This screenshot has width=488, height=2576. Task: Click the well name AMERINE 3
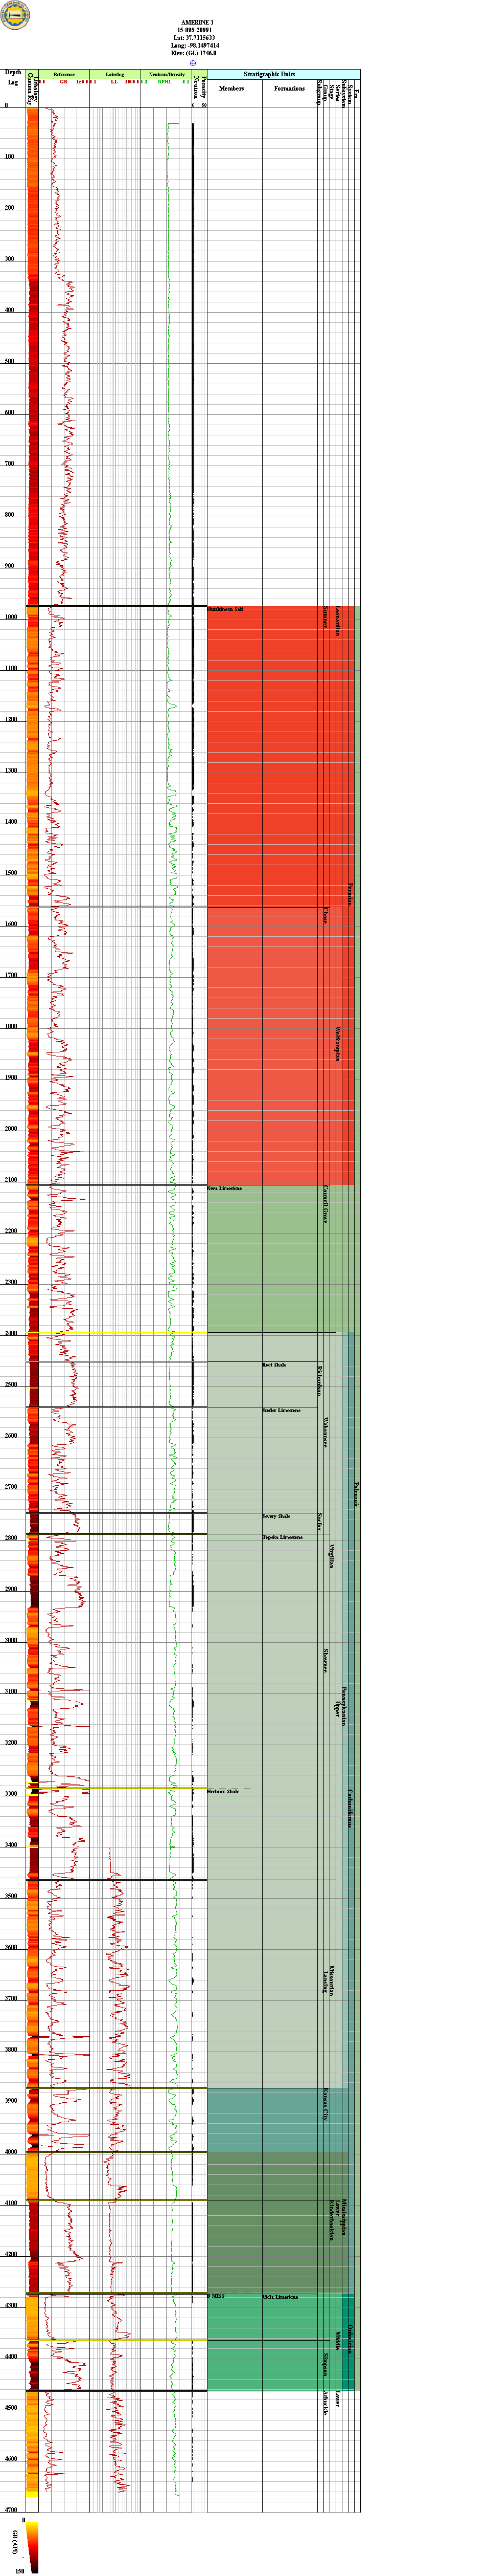tap(197, 22)
